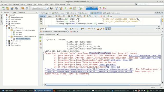This screenshot has height=92, width=164.
Task: Click the Save All toolbar icon
Action: (16, 8)
